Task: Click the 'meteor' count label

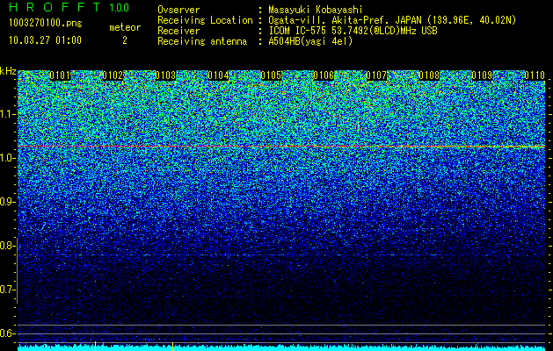Action: [125, 27]
